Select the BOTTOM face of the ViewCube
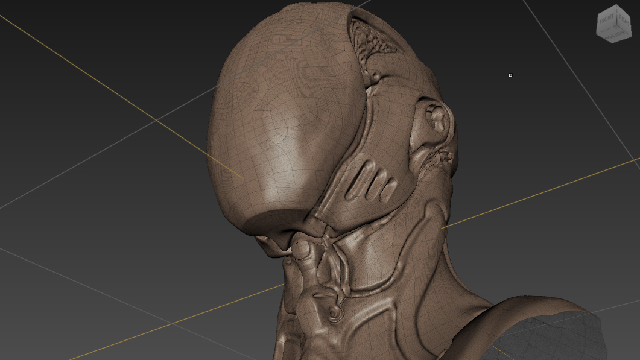The image size is (640, 360). point(614,34)
